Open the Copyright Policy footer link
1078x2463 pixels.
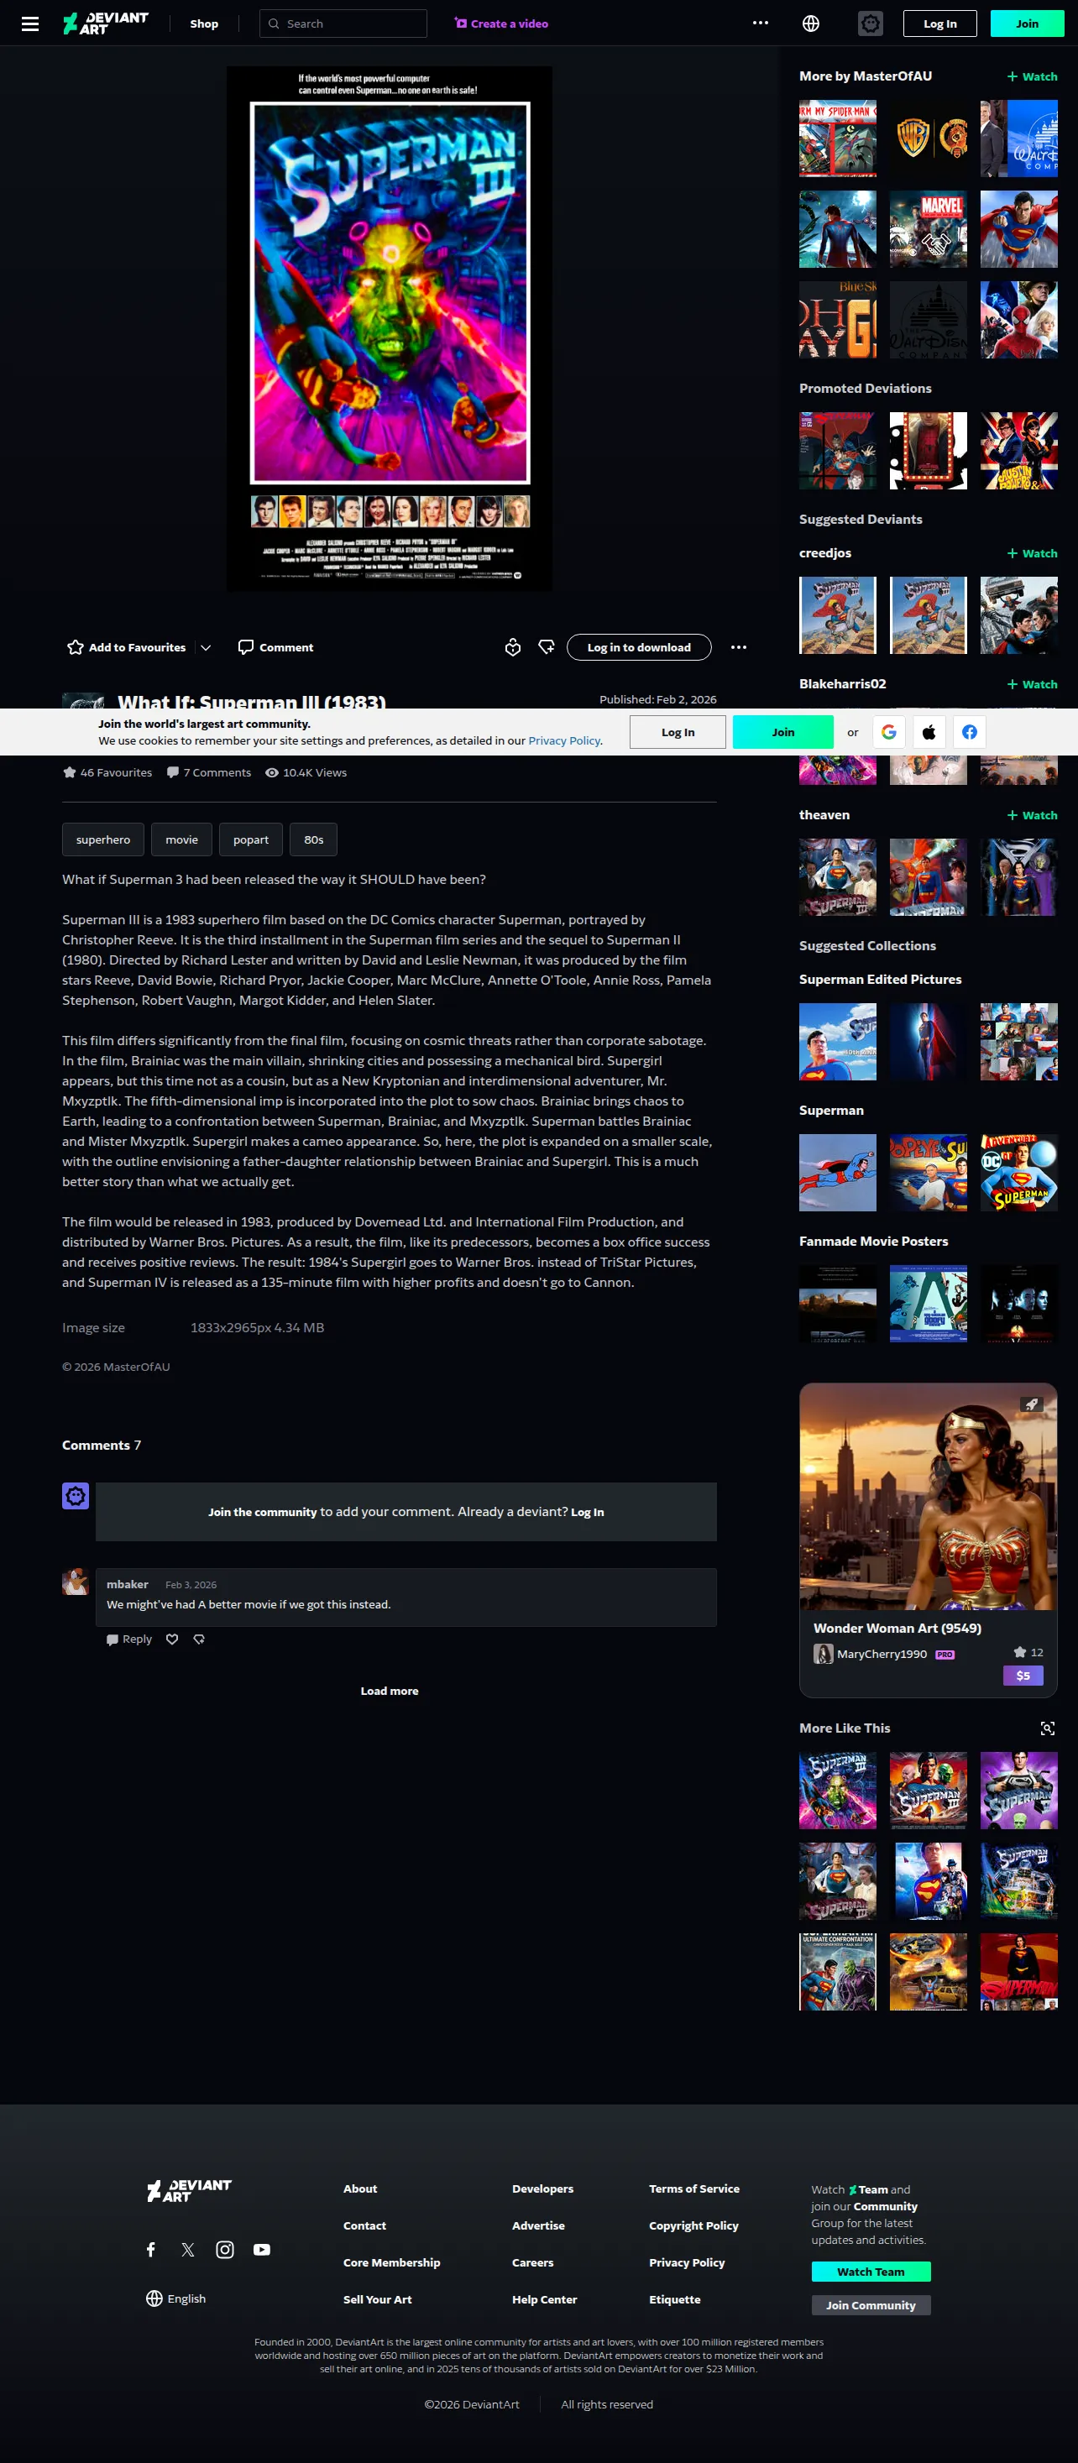pyautogui.click(x=693, y=2226)
